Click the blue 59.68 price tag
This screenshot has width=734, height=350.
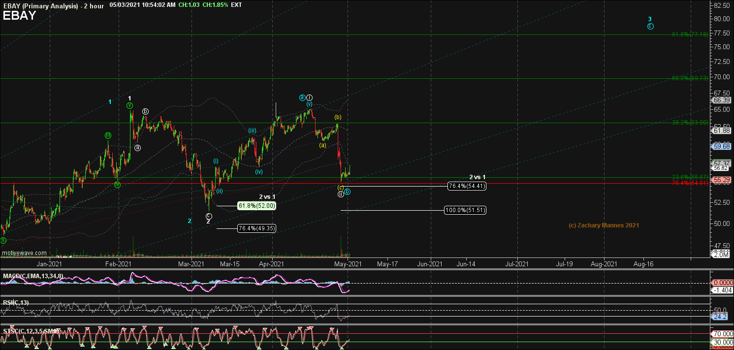click(721, 146)
